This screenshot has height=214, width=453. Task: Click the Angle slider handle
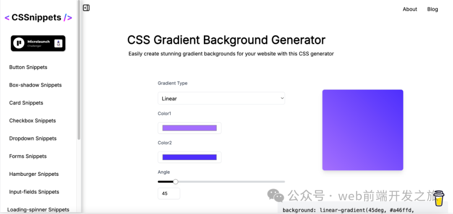point(176,182)
